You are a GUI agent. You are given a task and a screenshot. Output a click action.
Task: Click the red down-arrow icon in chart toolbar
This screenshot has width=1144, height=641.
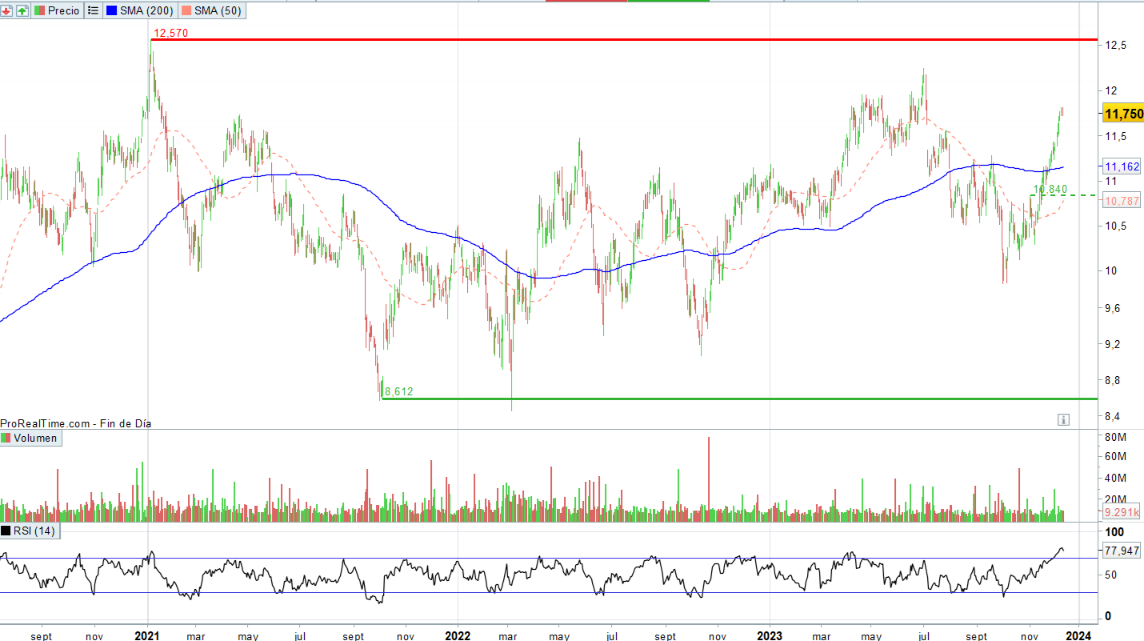7,10
